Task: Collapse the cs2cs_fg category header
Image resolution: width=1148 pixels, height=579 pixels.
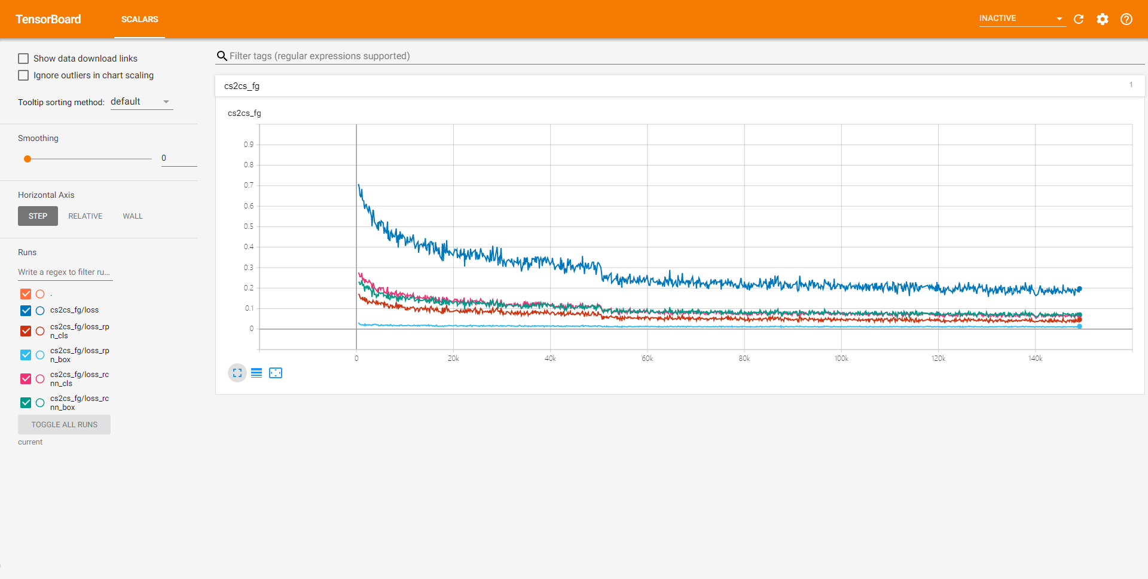Action: [680, 86]
